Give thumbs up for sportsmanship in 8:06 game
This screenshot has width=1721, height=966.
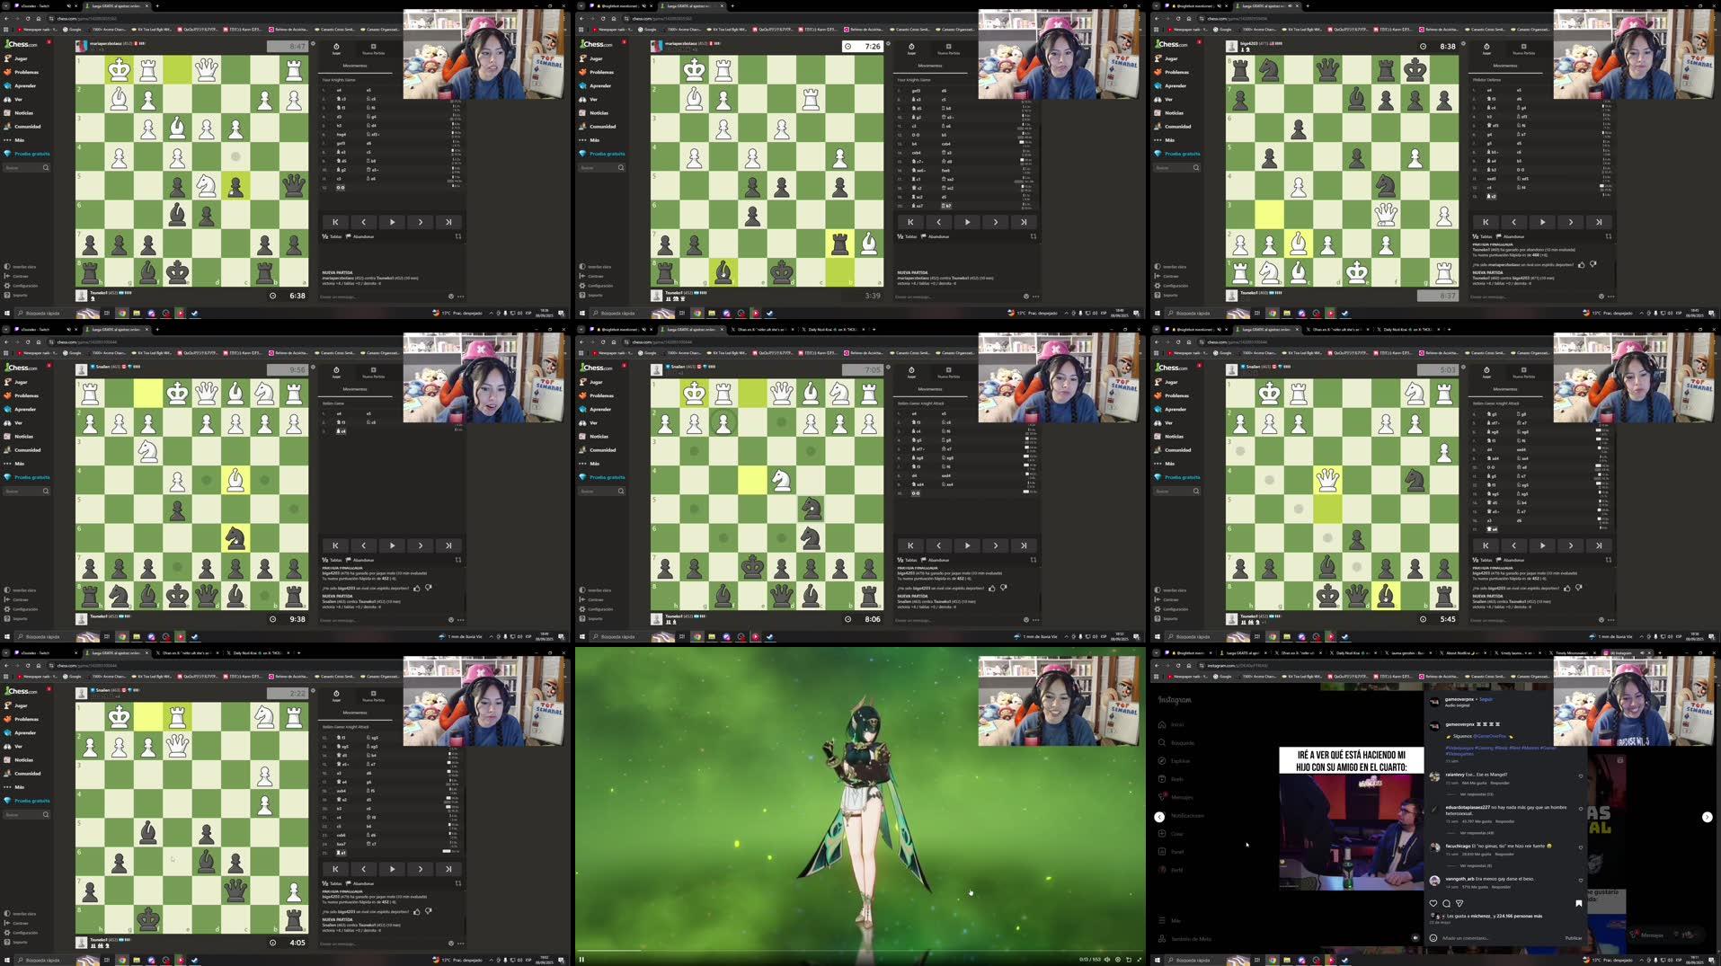tap(992, 589)
